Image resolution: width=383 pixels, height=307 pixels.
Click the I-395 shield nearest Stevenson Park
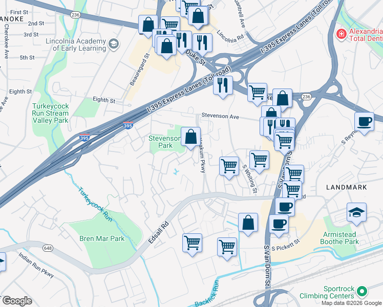[x=128, y=125]
